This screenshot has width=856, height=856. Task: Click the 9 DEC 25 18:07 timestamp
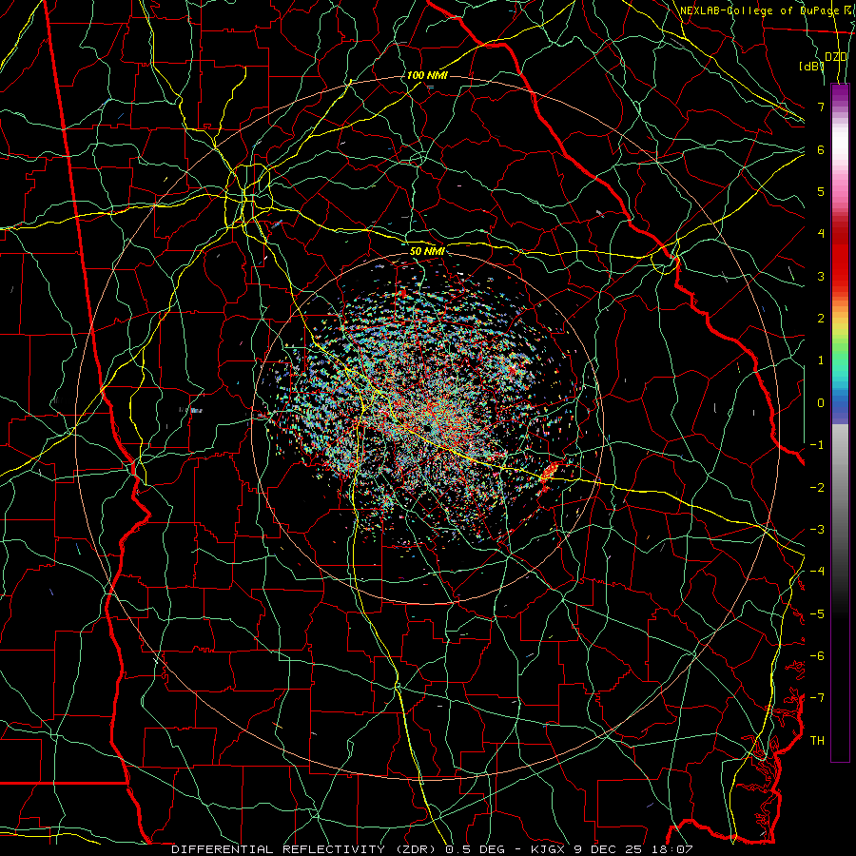click(633, 849)
